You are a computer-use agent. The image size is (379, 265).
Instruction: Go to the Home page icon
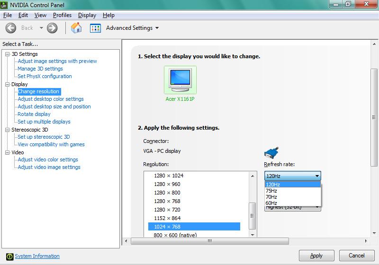coord(76,28)
